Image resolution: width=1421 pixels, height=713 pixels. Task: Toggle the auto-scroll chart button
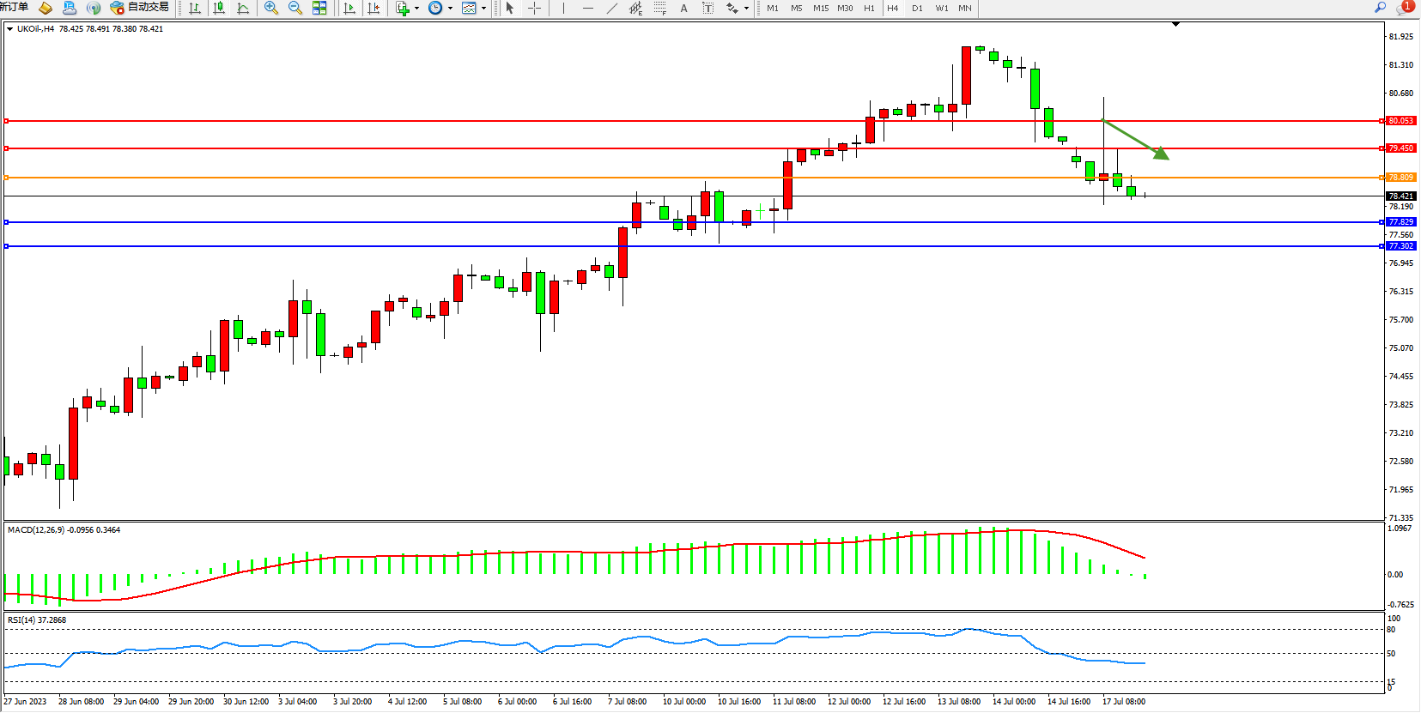click(349, 8)
